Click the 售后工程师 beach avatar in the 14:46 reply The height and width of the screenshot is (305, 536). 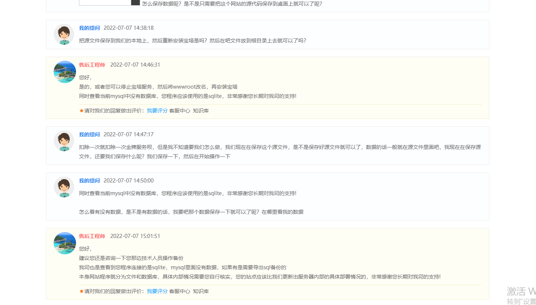point(64,72)
